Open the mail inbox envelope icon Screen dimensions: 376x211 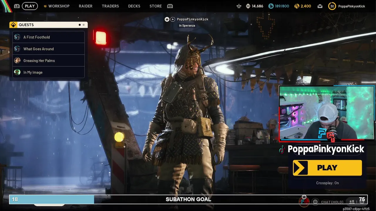pyautogui.click(x=320, y=6)
